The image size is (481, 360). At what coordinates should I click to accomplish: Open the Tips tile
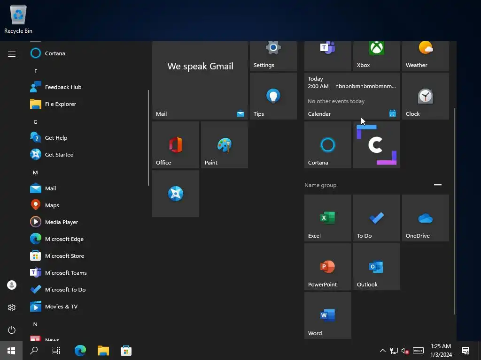pos(273,96)
